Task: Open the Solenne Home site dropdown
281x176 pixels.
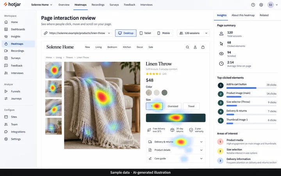Action: click(42, 5)
